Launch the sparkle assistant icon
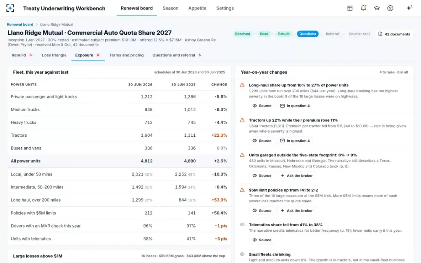Screen dimensions: 421x263 tap(409, 8)
